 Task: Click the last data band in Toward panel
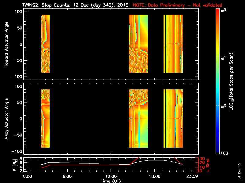[x=173, y=44]
